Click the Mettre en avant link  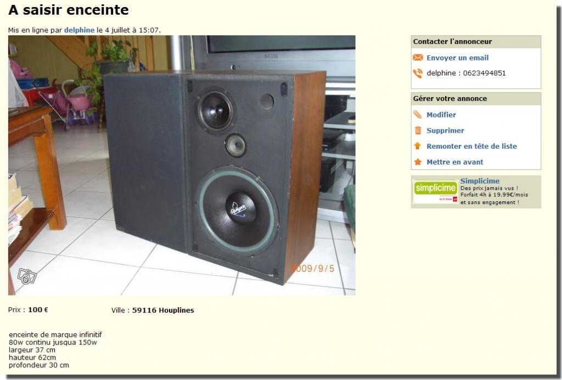point(455,162)
